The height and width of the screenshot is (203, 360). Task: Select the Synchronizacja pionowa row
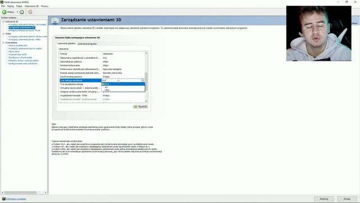pos(102,77)
